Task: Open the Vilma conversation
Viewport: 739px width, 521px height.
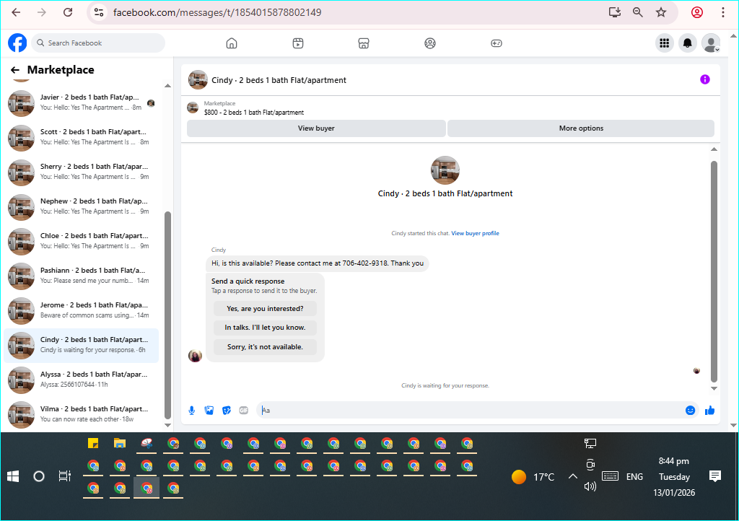Action: (81, 414)
